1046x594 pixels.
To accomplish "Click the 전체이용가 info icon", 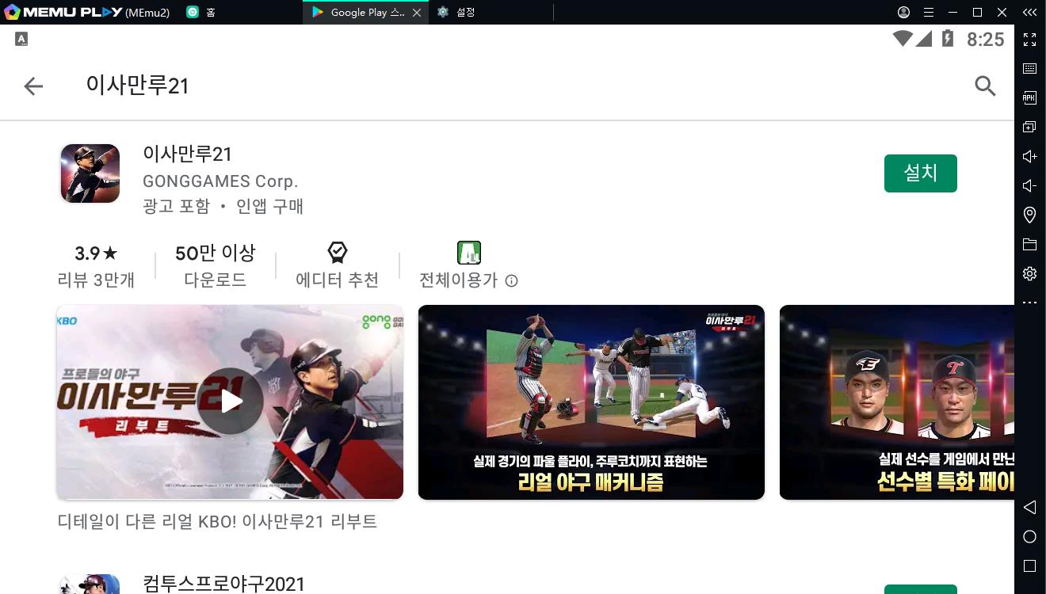I will (x=512, y=280).
